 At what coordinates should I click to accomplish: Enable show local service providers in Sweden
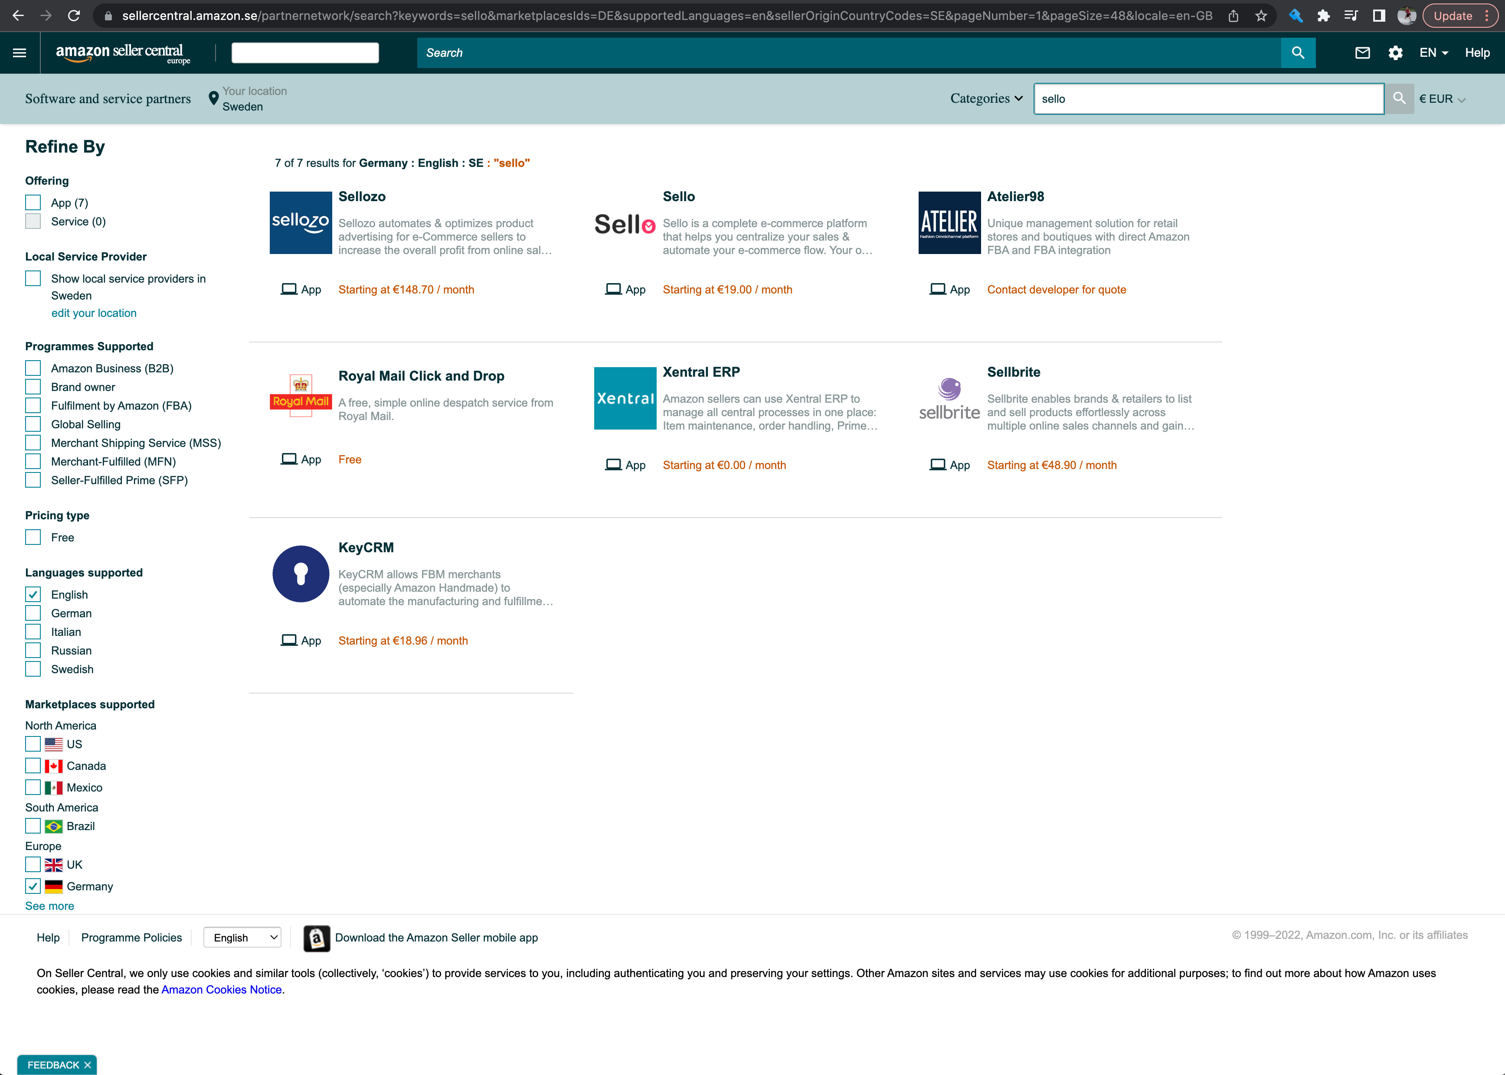point(33,279)
